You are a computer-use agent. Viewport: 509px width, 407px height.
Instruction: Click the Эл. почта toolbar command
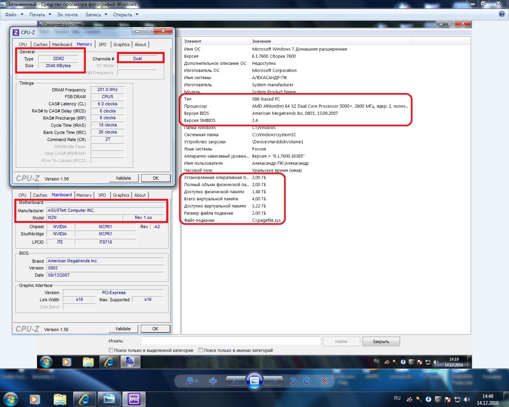[x=67, y=15]
